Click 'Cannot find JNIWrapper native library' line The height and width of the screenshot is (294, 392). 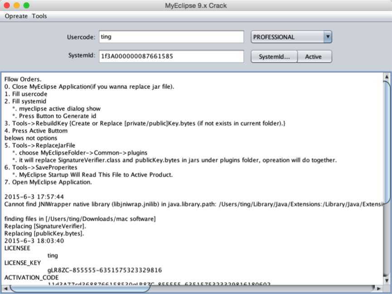194,204
